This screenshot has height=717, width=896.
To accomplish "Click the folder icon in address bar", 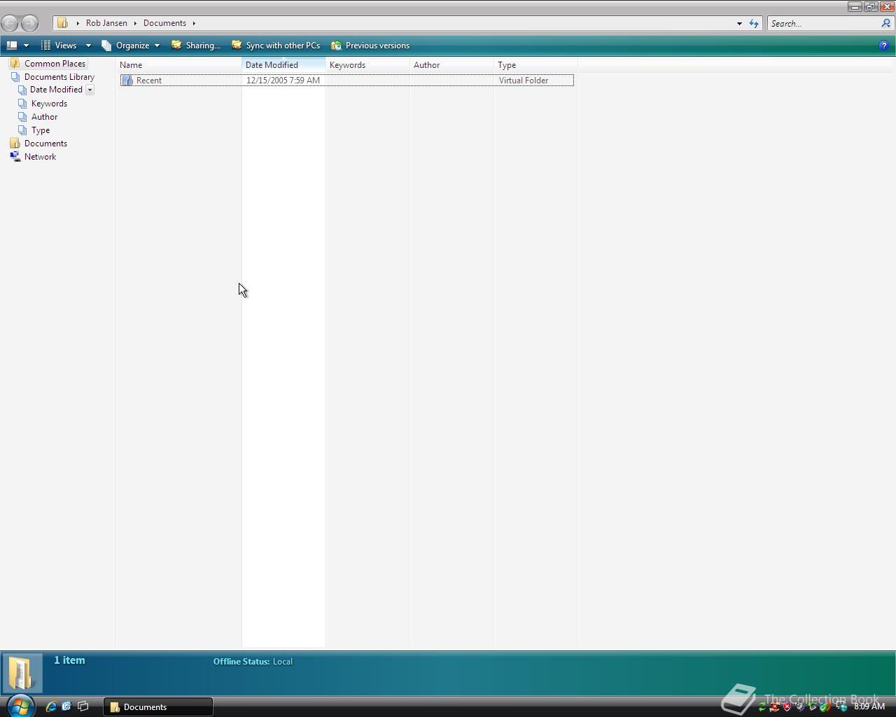I will [62, 23].
